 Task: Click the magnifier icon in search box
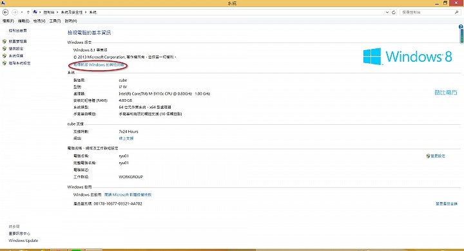(x=457, y=12)
